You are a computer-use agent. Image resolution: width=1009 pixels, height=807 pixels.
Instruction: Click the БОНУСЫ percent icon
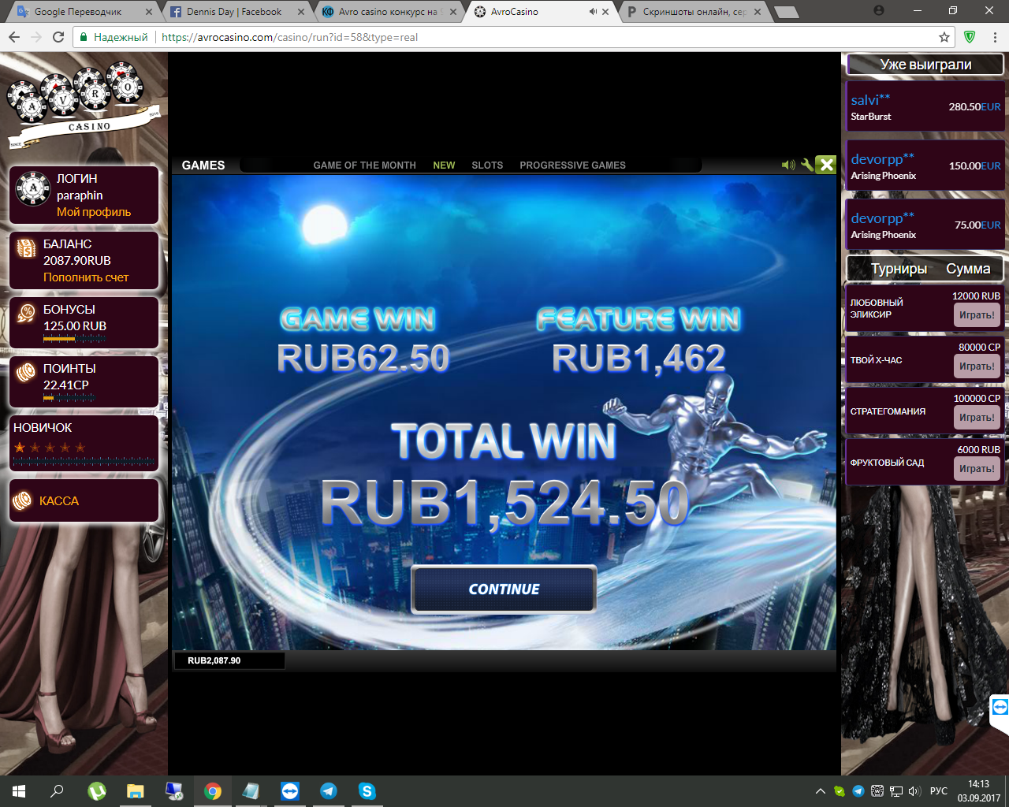coord(26,313)
